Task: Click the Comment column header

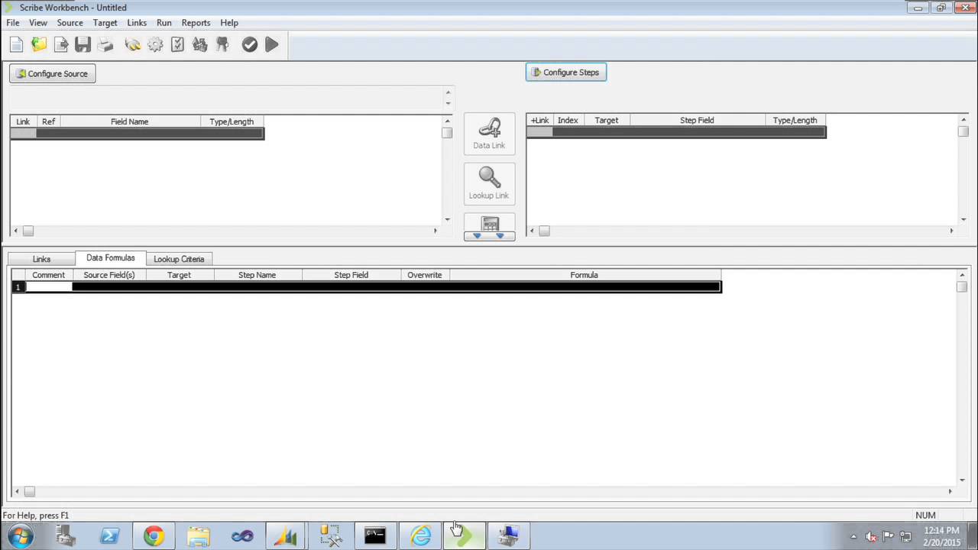Action: 48,275
